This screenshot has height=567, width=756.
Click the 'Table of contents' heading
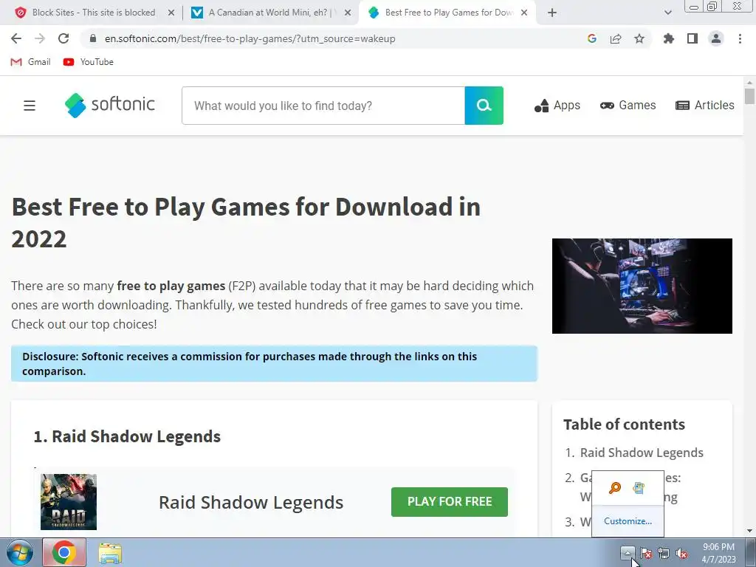pyautogui.click(x=624, y=425)
